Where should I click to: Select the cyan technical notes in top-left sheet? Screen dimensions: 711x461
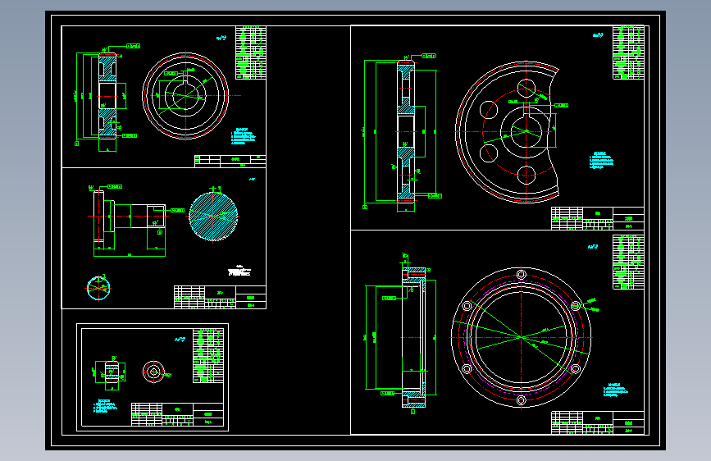click(243, 136)
